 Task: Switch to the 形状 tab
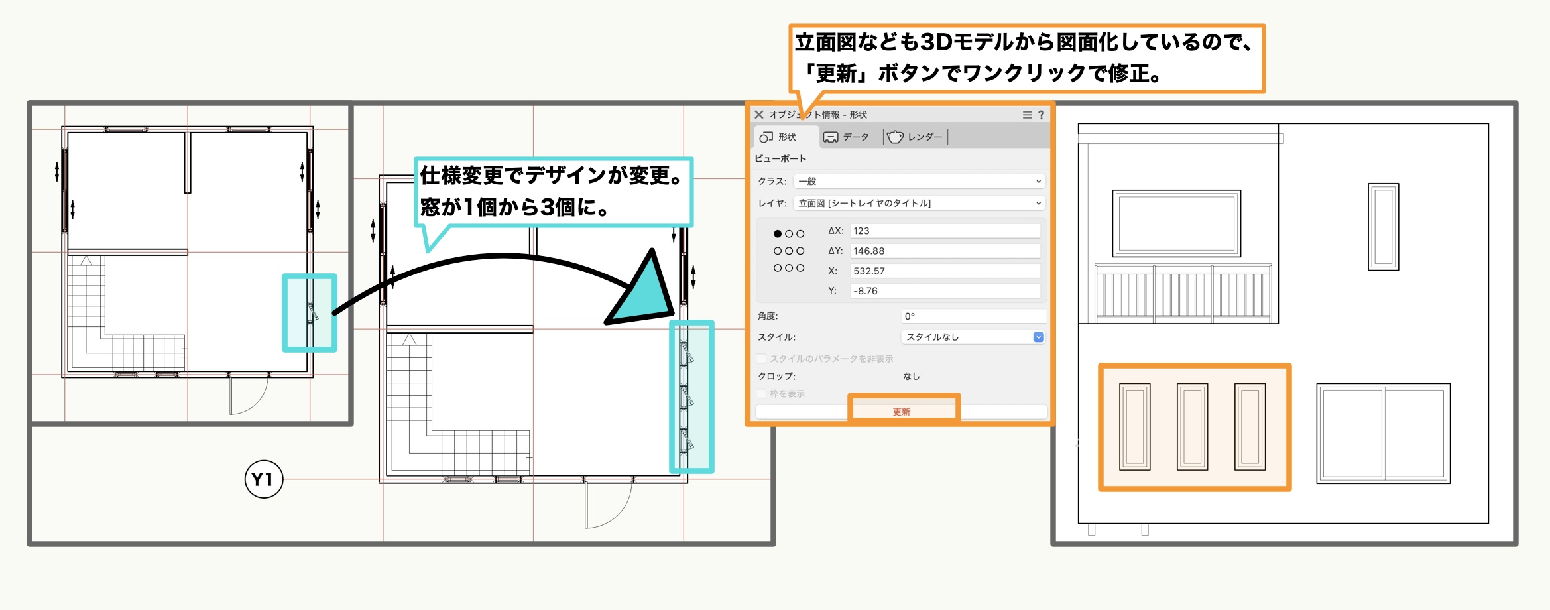[x=779, y=137]
